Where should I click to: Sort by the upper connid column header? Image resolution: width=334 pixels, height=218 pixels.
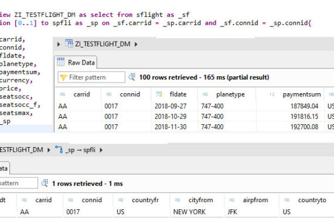(x=129, y=94)
